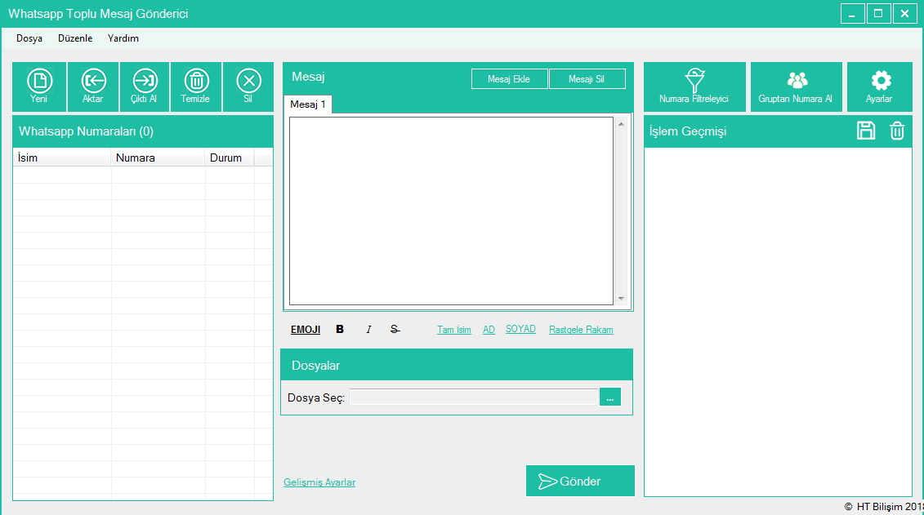Open the EMOJI picker
Screen dimensions: 924x515
click(x=306, y=330)
